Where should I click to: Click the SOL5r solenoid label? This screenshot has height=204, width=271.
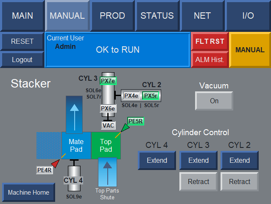pyautogui.click(x=151, y=105)
